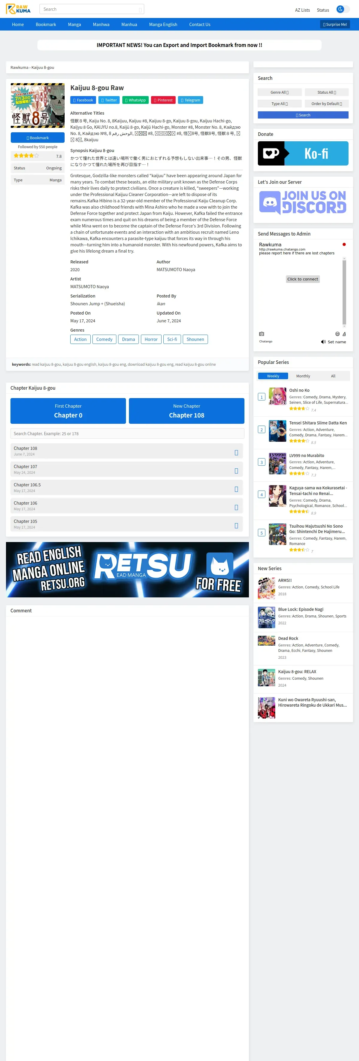Click the blue Search filter button
This screenshot has height=1061, width=359.
[303, 115]
